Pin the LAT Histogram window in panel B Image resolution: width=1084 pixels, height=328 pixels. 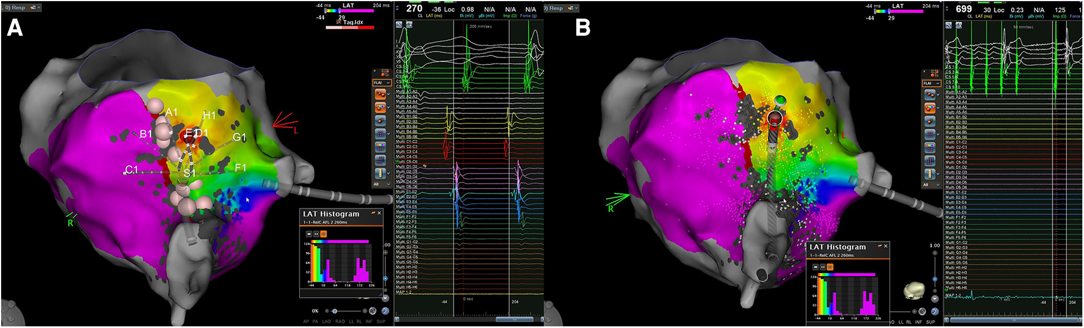[x=878, y=246]
